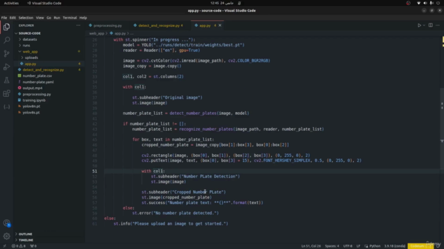This screenshot has width=444, height=249.
Task: Open clock and calendar in top bar
Action: click(x=222, y=3)
